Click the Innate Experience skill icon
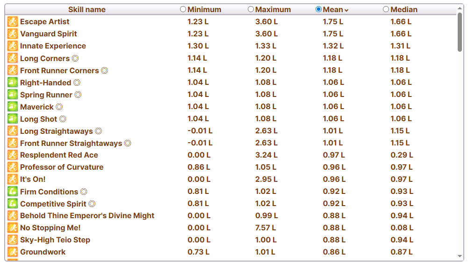 13,46
